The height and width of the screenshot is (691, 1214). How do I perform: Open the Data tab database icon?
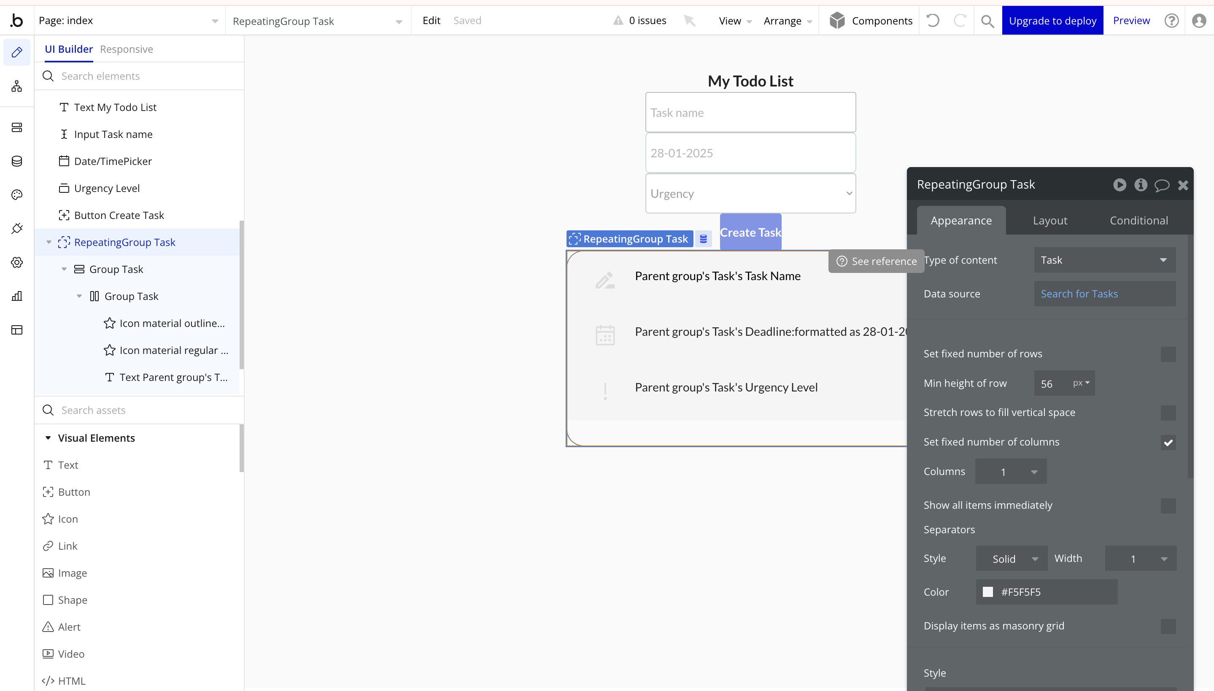(x=16, y=161)
